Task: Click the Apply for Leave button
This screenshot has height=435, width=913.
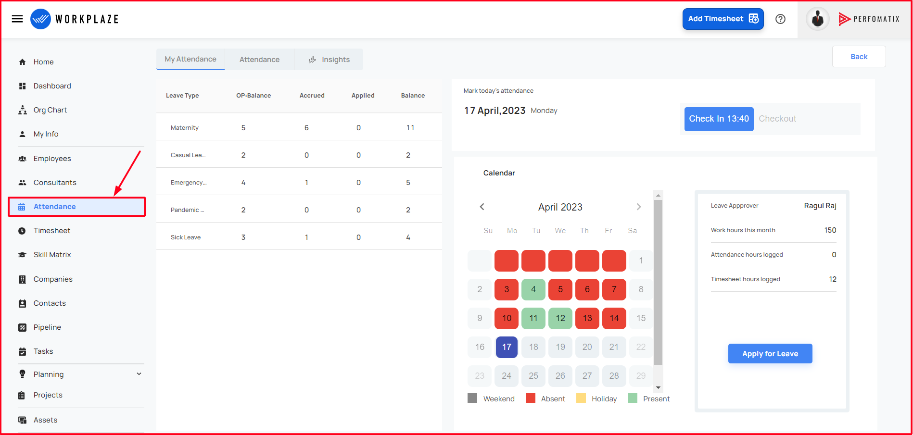Action: pyautogui.click(x=770, y=354)
